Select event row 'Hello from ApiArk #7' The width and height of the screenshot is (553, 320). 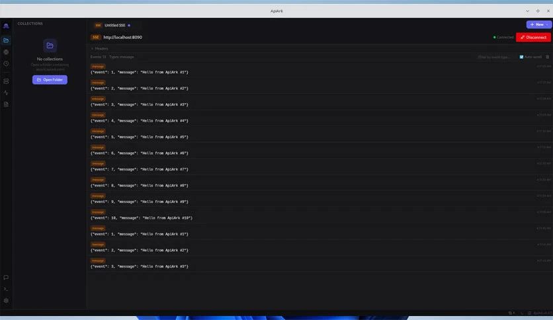[x=320, y=167]
